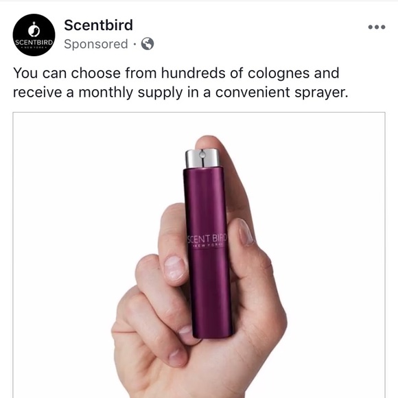Tap "convenient sprayer" in the caption
This screenshot has width=398, height=398.
click(x=282, y=92)
